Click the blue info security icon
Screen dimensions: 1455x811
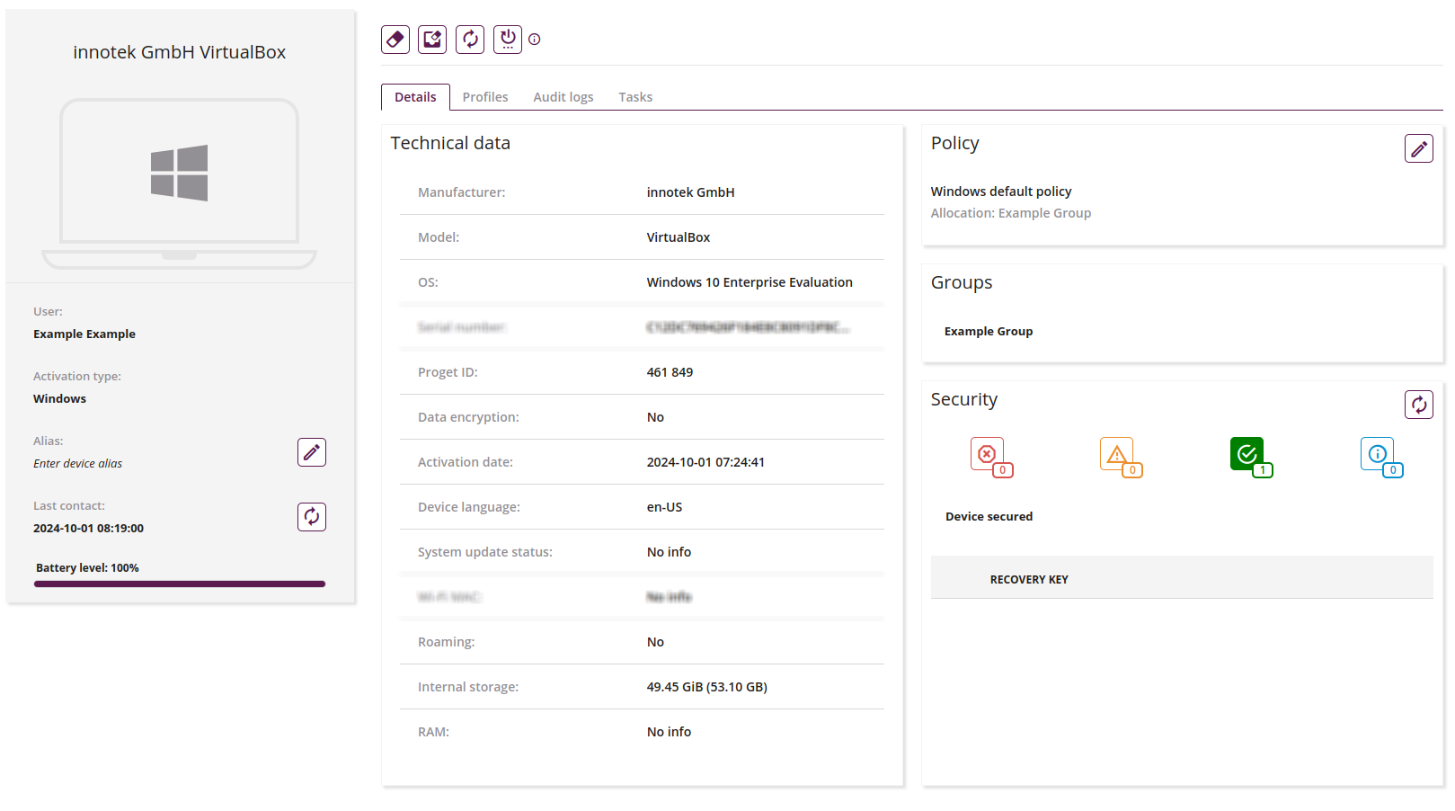point(1381,457)
